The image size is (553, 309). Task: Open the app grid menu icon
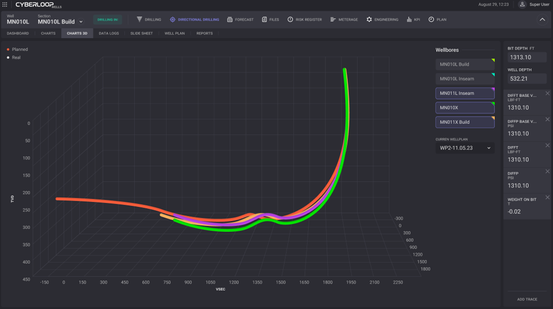[5, 4]
